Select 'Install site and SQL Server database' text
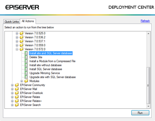155x121 pixels. click(x=51, y=53)
